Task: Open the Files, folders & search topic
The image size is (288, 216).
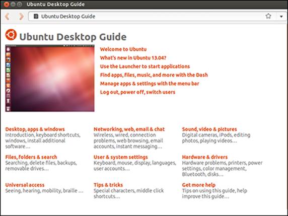Action: tap(31, 157)
